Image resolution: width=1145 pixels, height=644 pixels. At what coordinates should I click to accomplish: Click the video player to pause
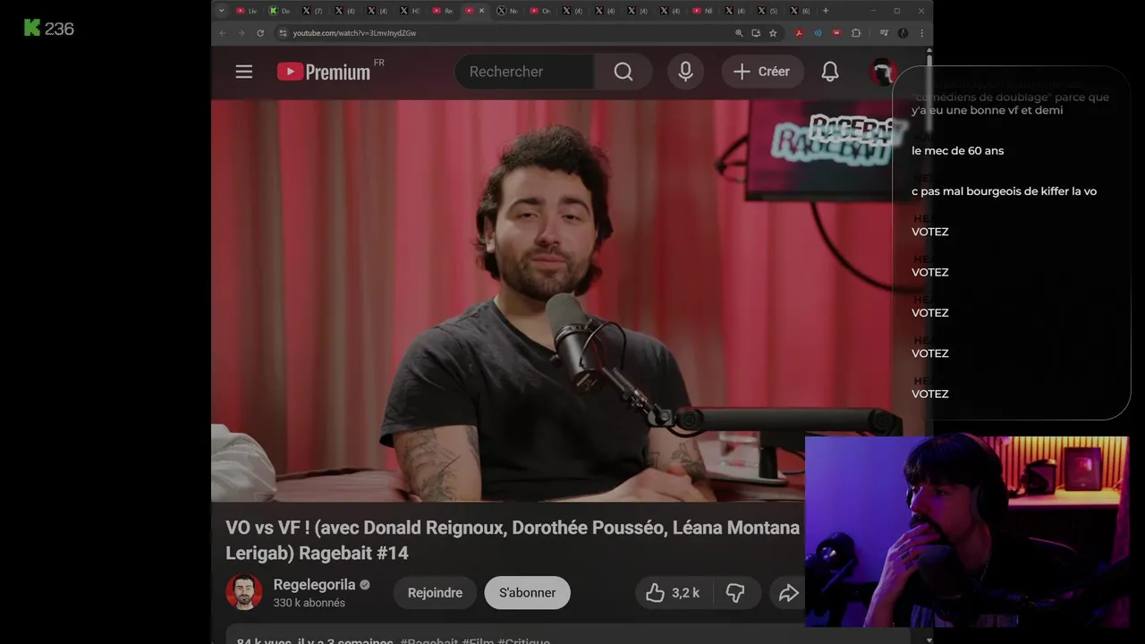click(x=552, y=301)
